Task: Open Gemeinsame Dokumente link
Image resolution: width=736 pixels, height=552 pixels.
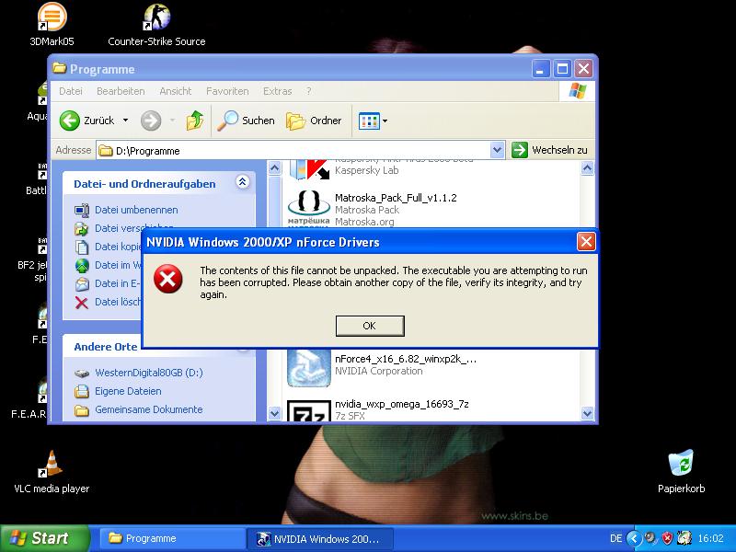Action: 149,409
